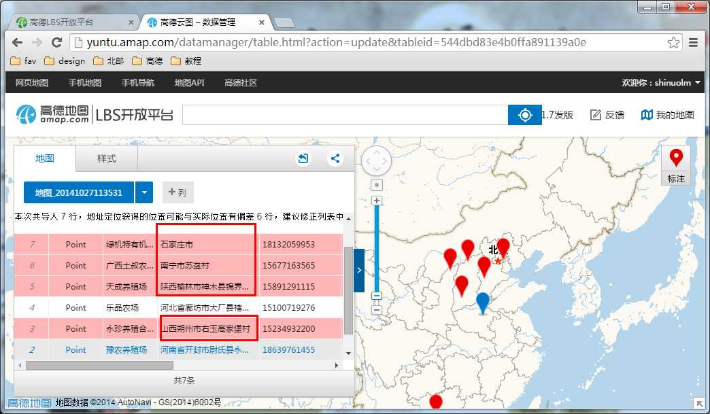Image resolution: width=710 pixels, height=414 pixels.
Task: Collapse the side panel with blue arrow
Action: pyautogui.click(x=359, y=270)
